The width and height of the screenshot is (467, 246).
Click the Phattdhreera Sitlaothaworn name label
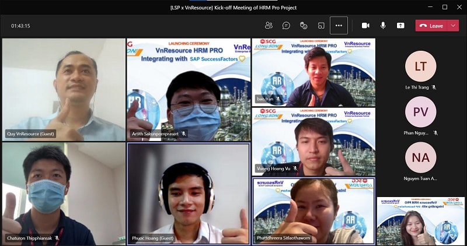coord(283,238)
